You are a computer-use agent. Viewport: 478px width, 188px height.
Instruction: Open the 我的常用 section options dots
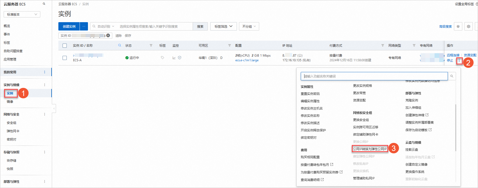pos(45,72)
